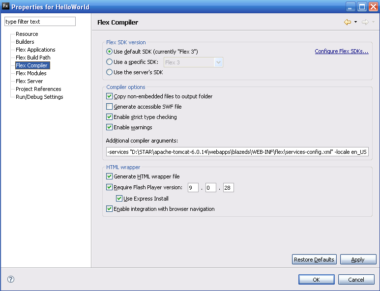Open Project References page

click(x=38, y=89)
